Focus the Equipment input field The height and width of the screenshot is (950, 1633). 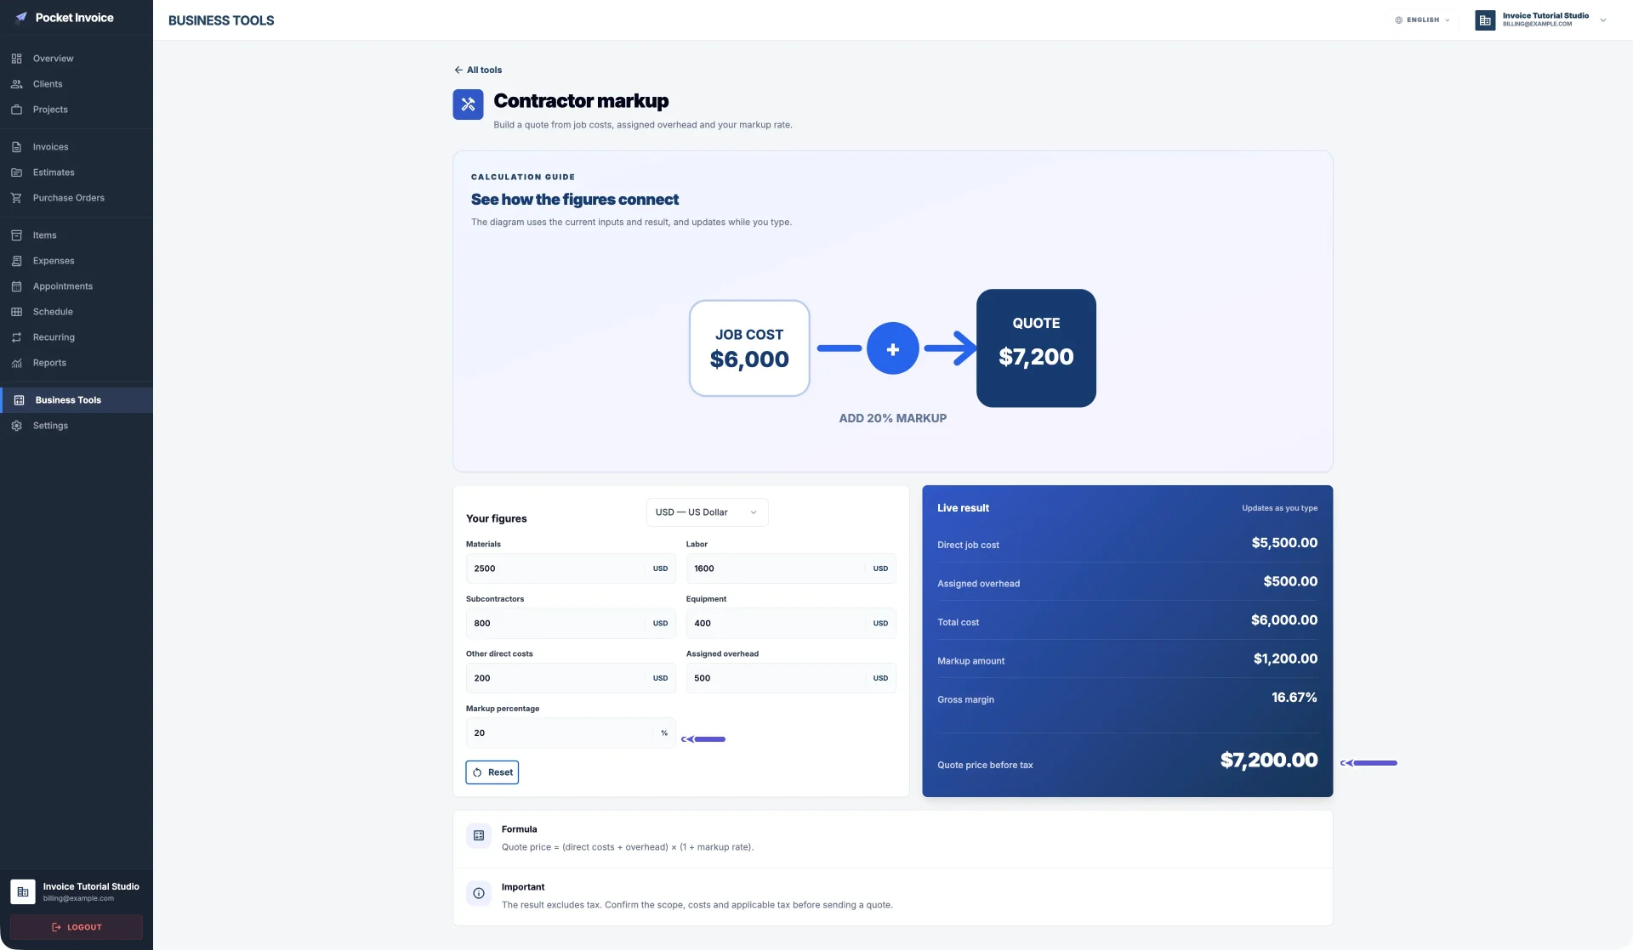coord(791,624)
